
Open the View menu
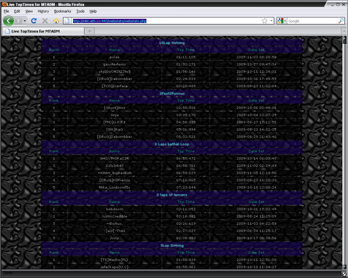coord(29,11)
